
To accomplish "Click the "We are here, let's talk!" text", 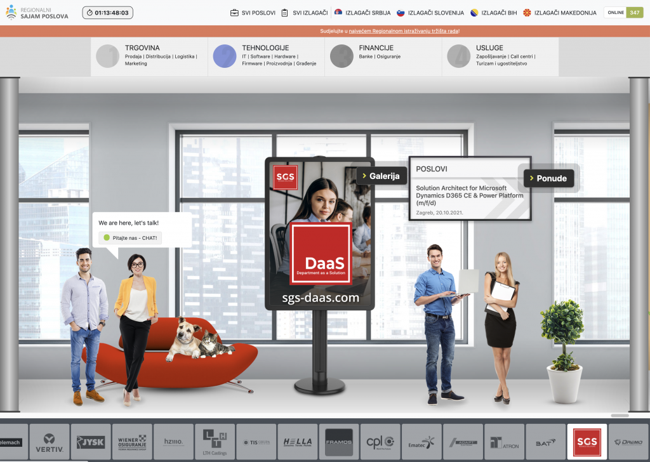I will point(128,223).
